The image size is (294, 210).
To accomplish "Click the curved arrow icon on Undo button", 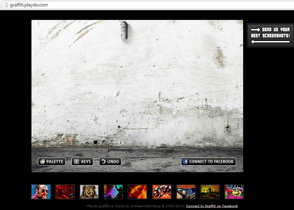I will (x=103, y=161).
